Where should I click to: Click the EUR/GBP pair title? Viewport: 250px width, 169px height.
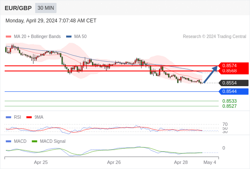18,8
